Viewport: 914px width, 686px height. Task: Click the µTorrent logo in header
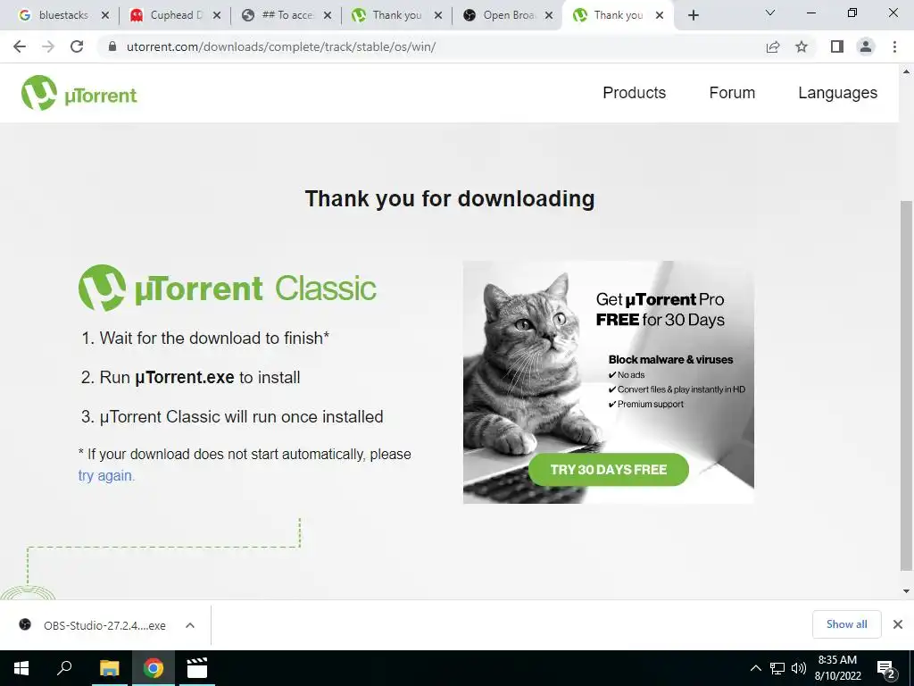[x=79, y=93]
